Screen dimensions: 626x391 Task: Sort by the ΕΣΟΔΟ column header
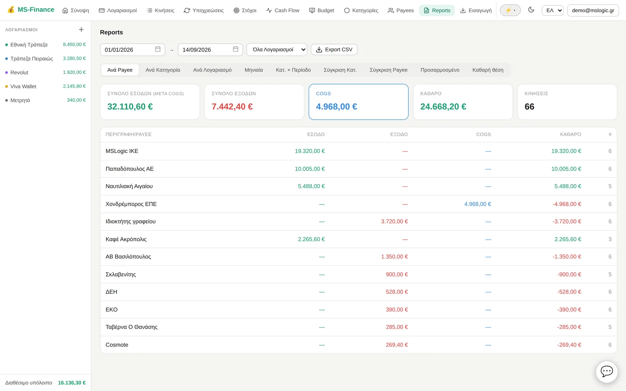pos(316,135)
